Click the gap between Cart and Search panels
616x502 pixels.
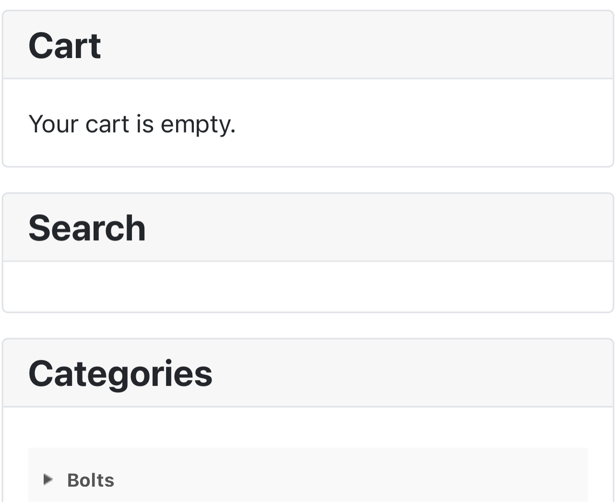click(308, 180)
